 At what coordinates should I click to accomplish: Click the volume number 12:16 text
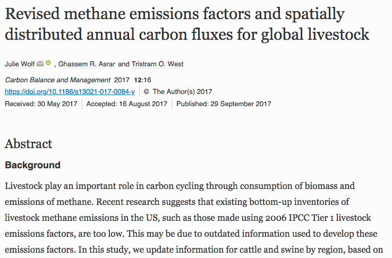click(x=142, y=80)
